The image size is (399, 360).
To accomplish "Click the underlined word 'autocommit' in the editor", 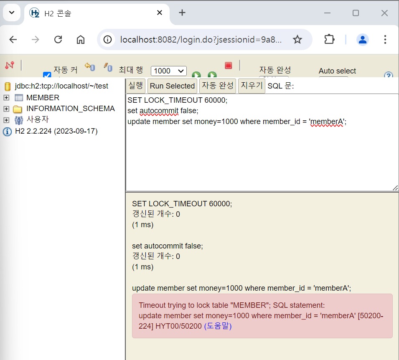I will pos(159,111).
